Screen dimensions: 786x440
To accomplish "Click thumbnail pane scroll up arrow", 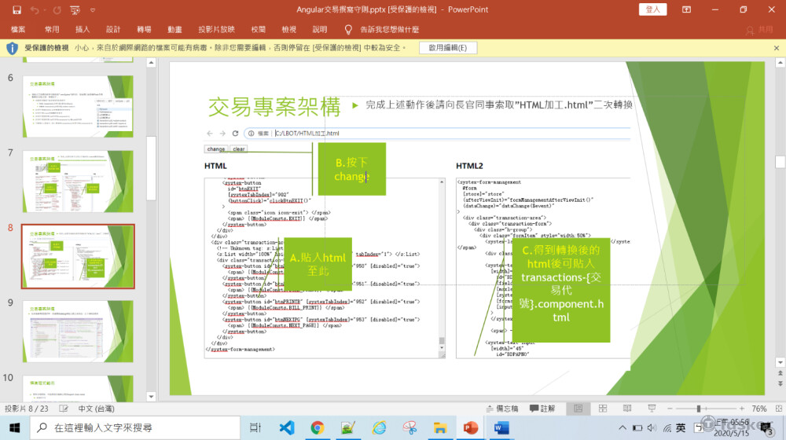I will (x=152, y=63).
